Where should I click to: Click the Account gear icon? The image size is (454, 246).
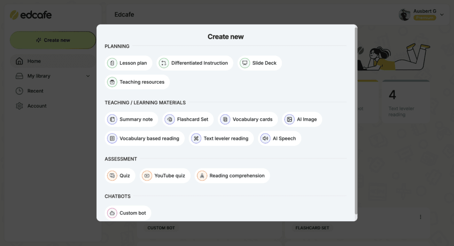[x=19, y=106]
